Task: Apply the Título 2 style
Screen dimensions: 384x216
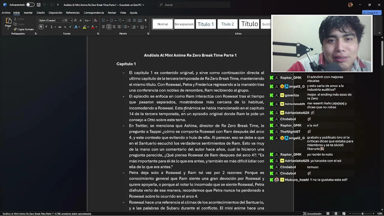Action: [x=227, y=24]
